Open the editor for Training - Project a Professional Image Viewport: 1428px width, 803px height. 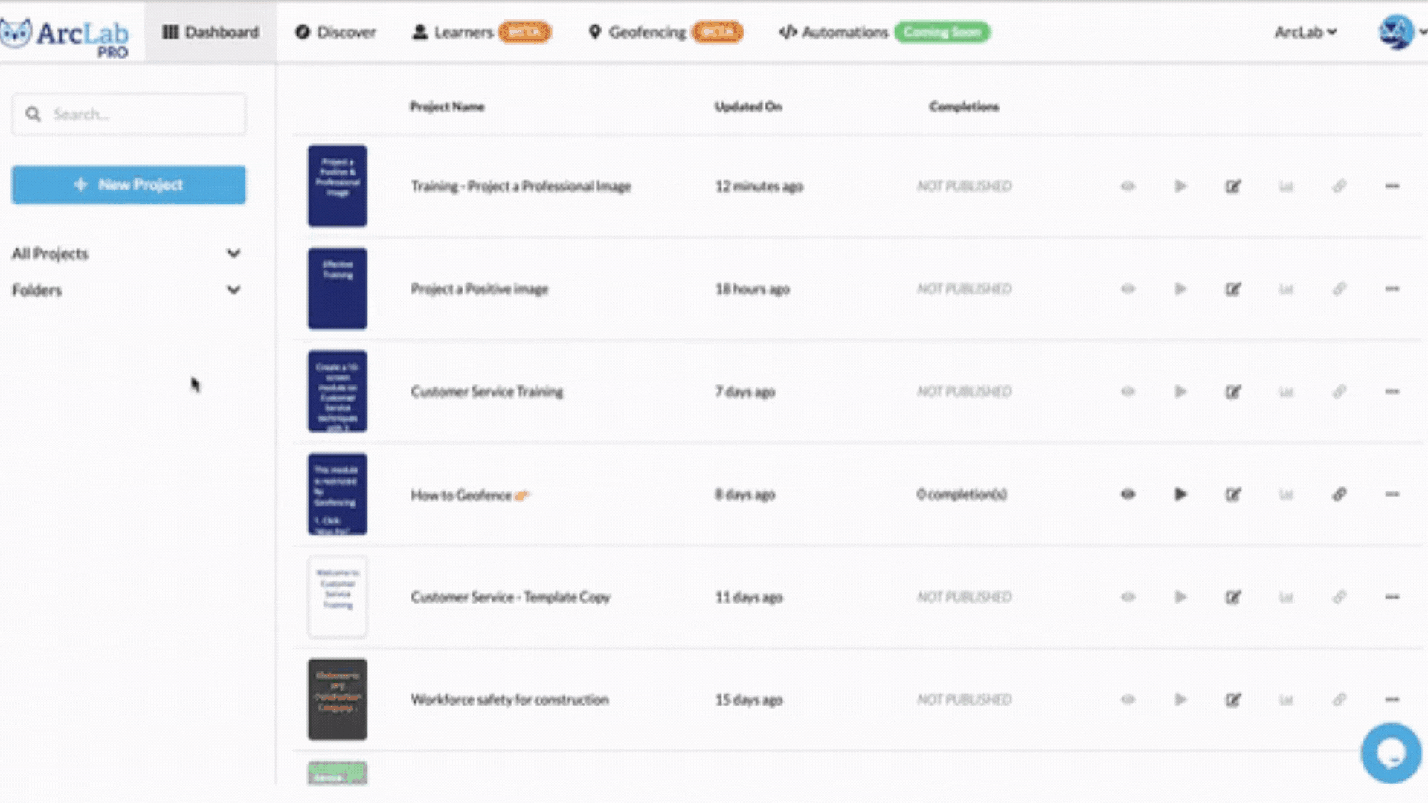click(x=1233, y=187)
